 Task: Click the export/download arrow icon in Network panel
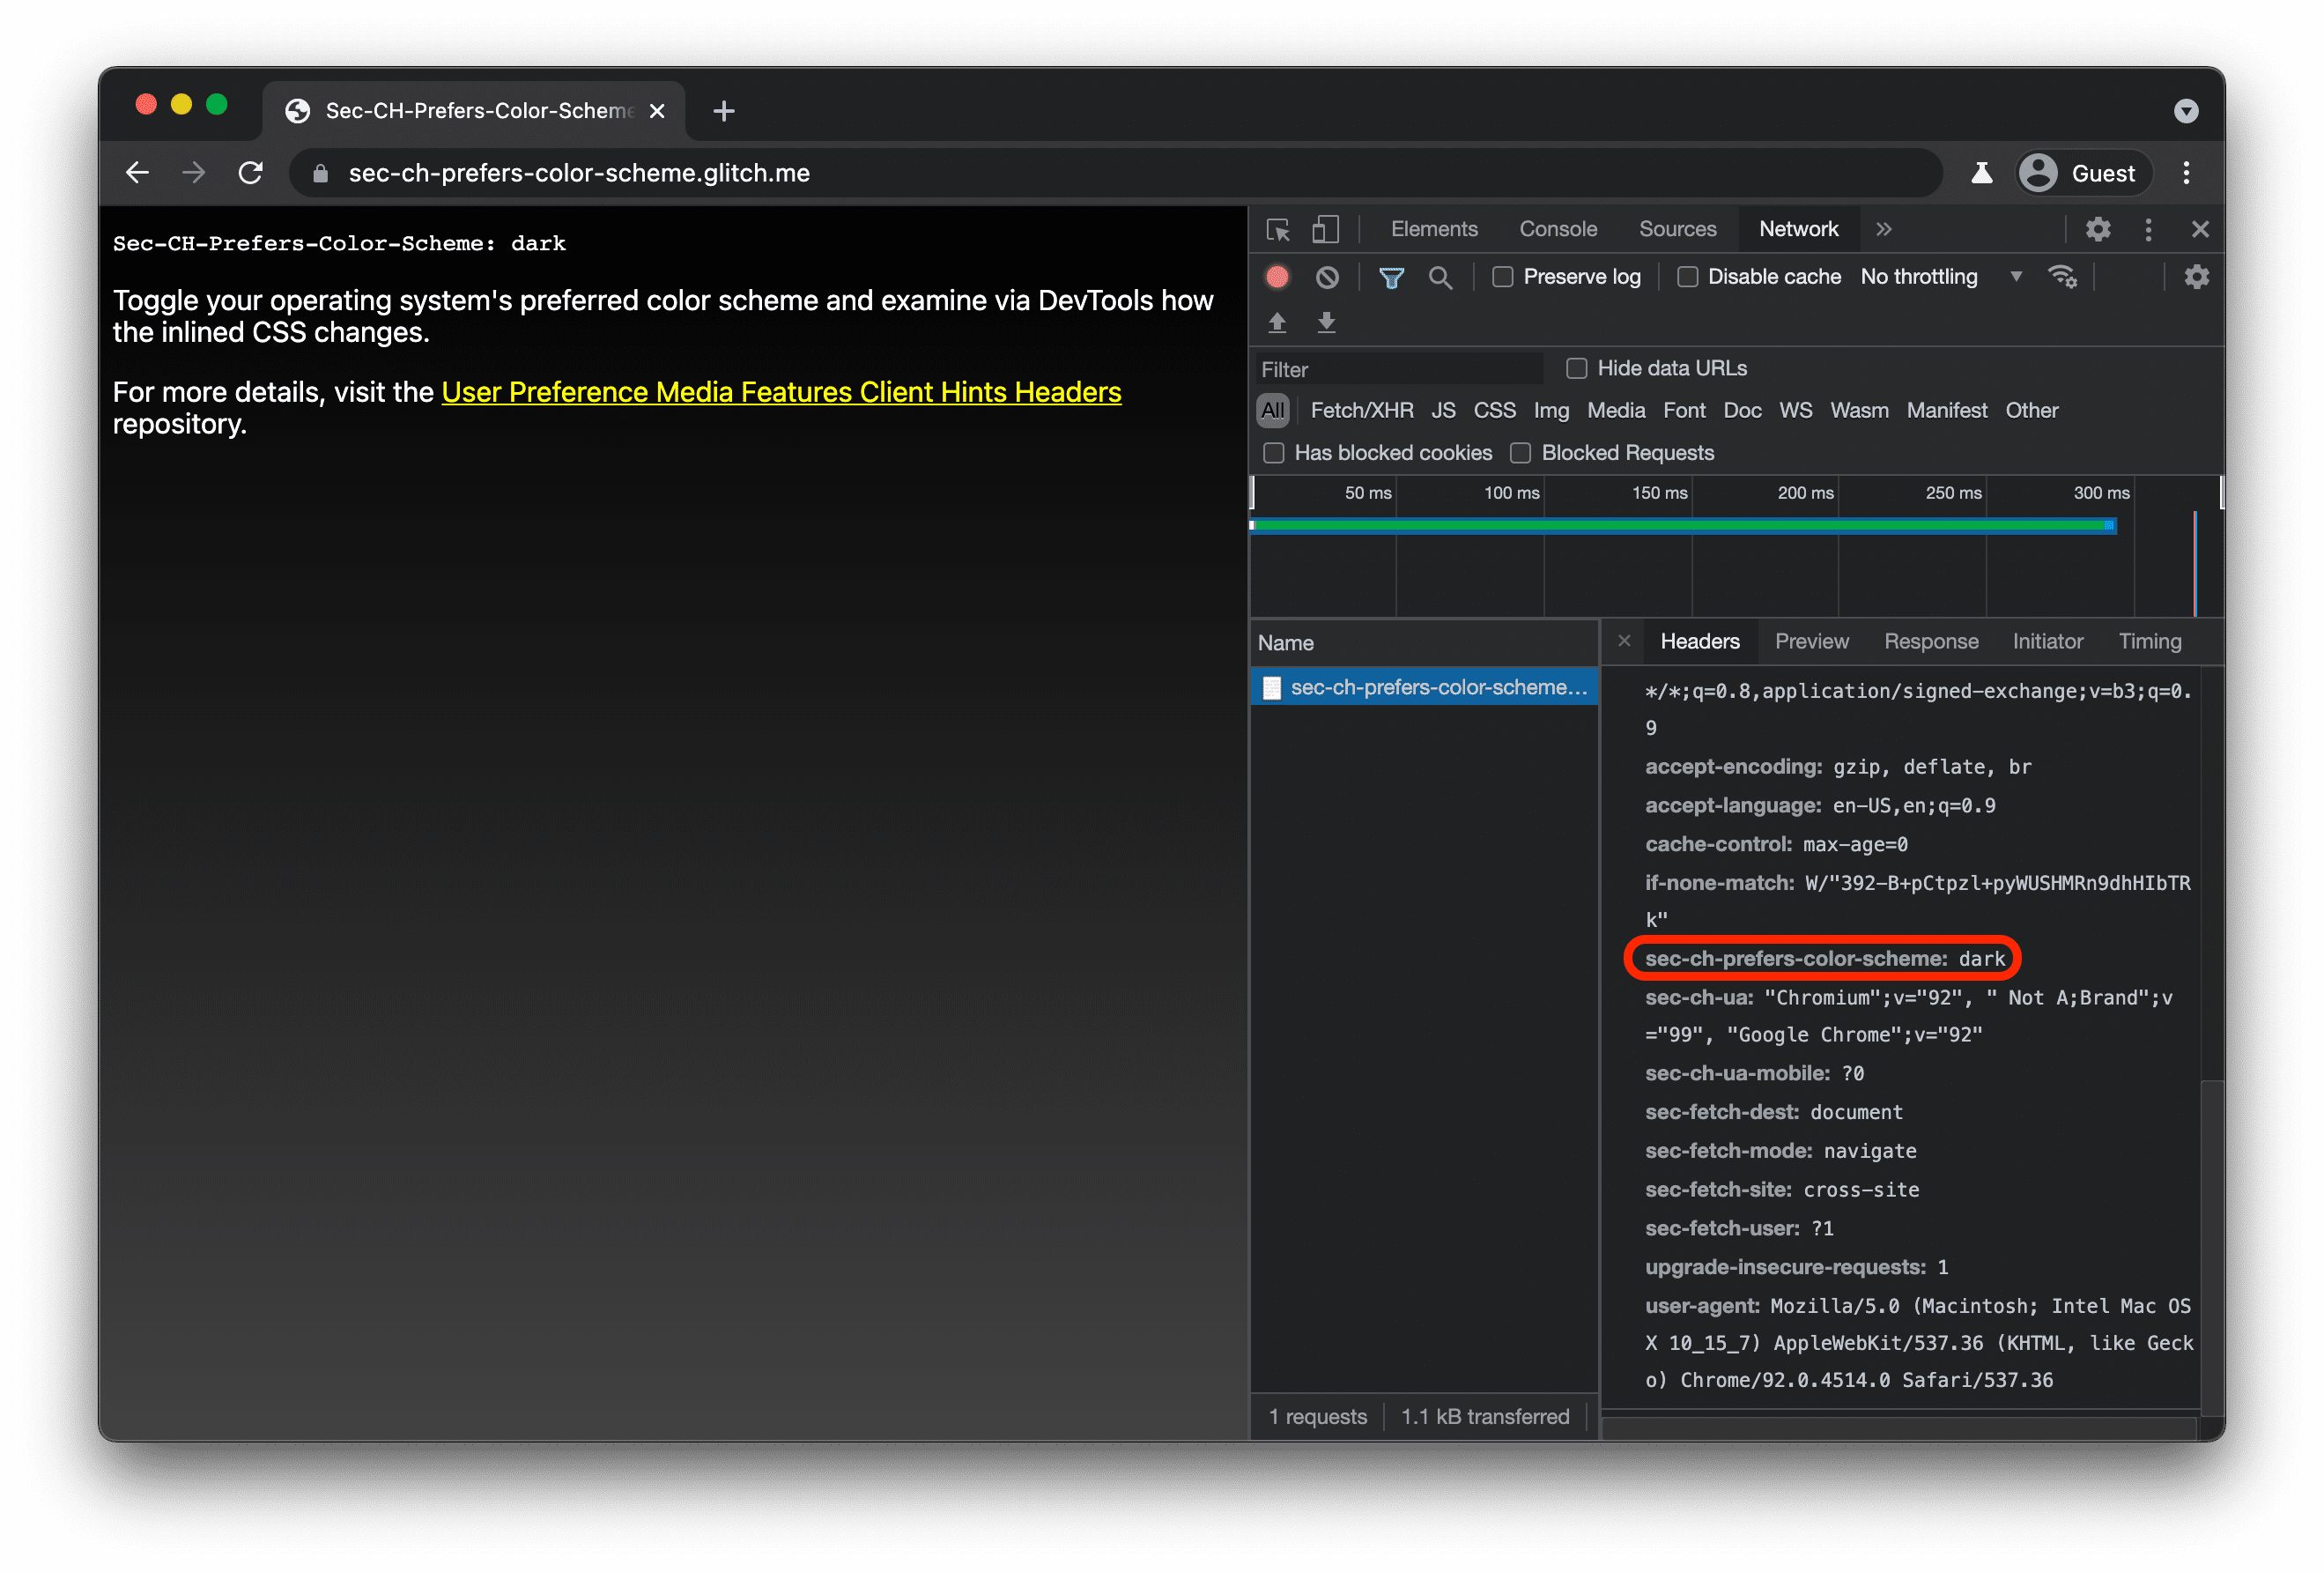(x=1326, y=319)
